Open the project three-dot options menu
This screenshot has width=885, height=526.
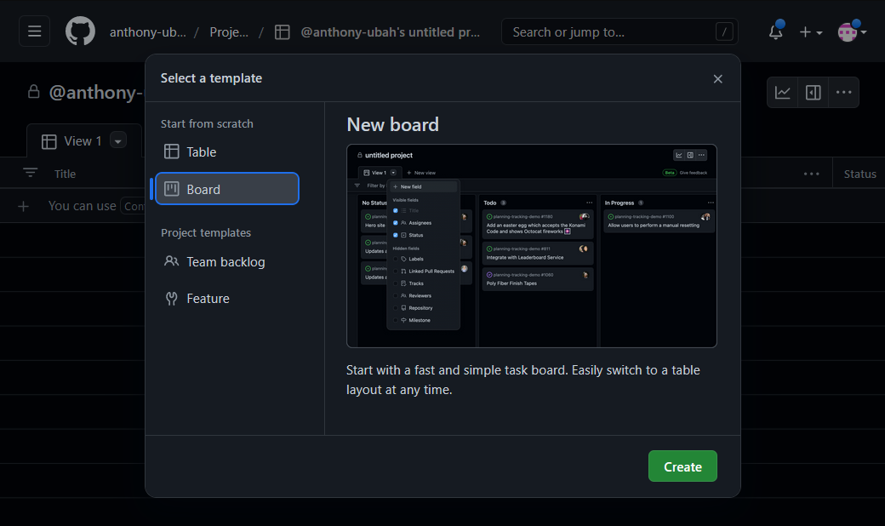(x=843, y=93)
